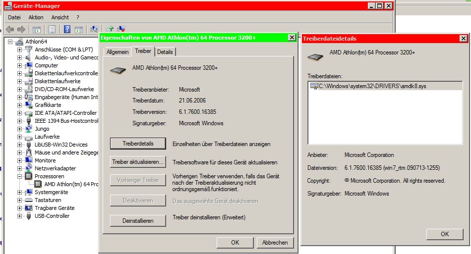Click the Prozessoren chip icon in tree
This screenshot has width=471, height=254.
[x=29, y=176]
